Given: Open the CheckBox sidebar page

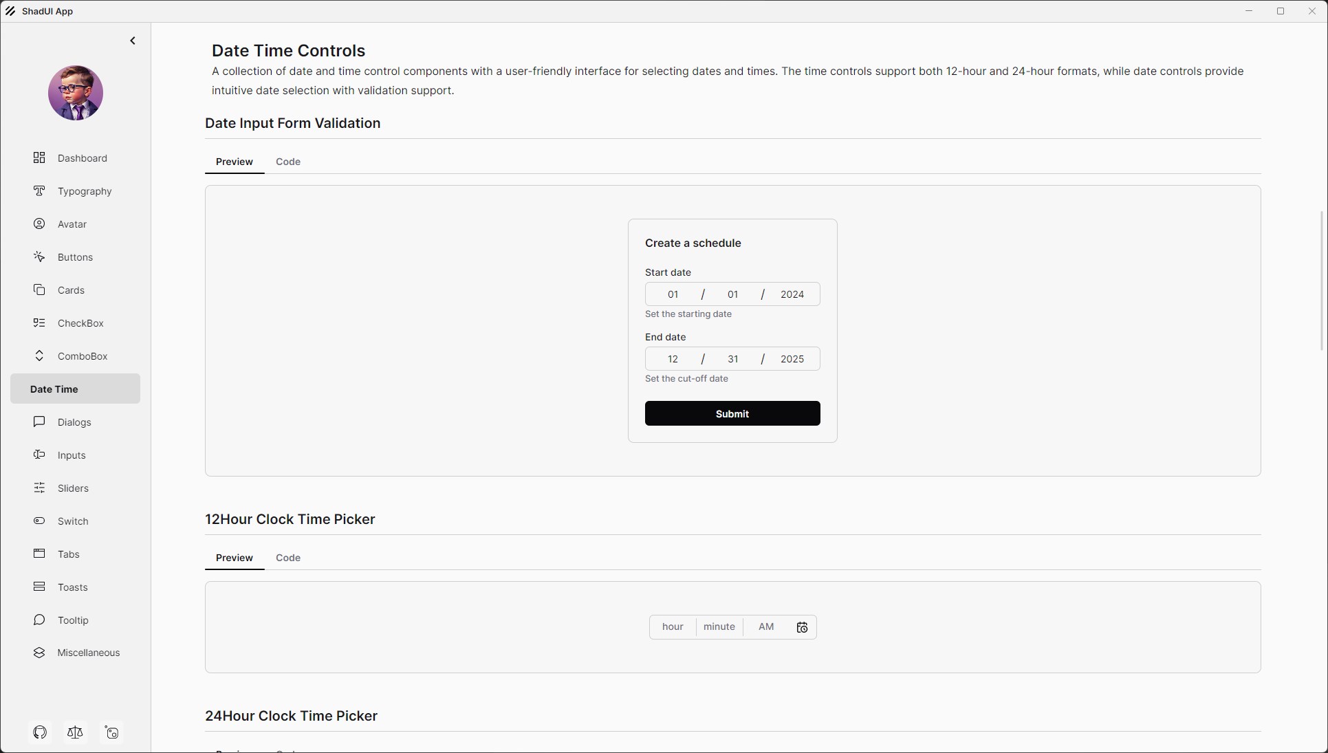Looking at the screenshot, I should [80, 323].
